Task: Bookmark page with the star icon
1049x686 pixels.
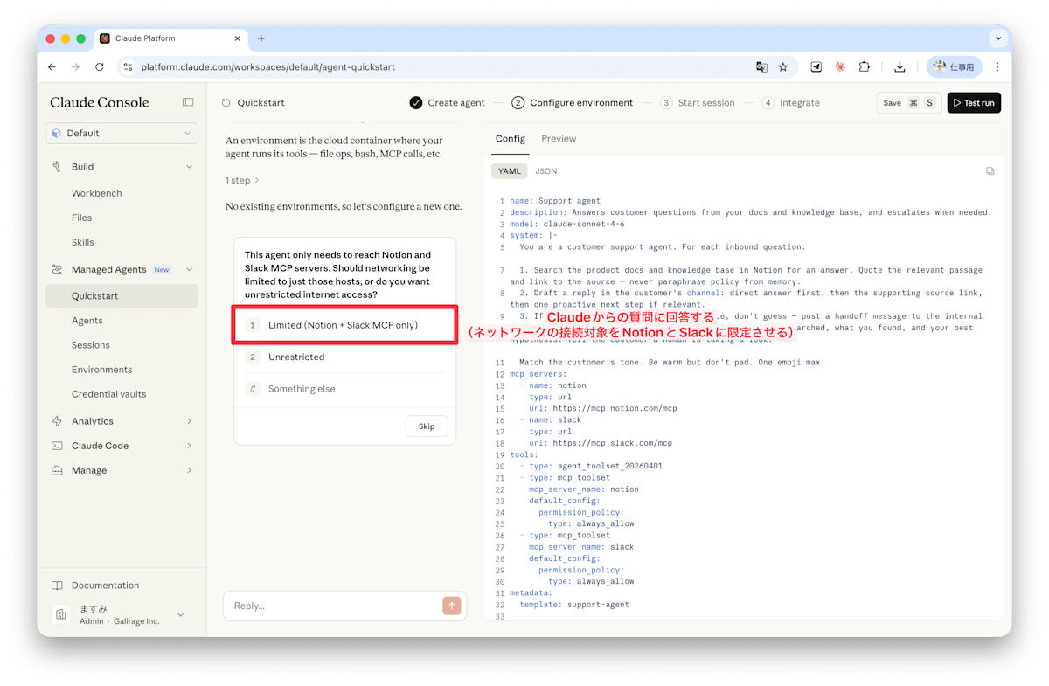Action: pyautogui.click(x=783, y=66)
